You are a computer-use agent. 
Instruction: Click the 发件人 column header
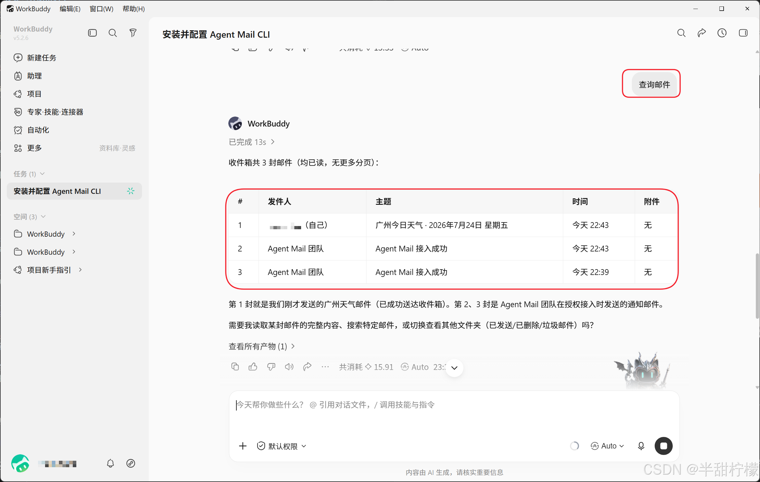[x=312, y=202]
